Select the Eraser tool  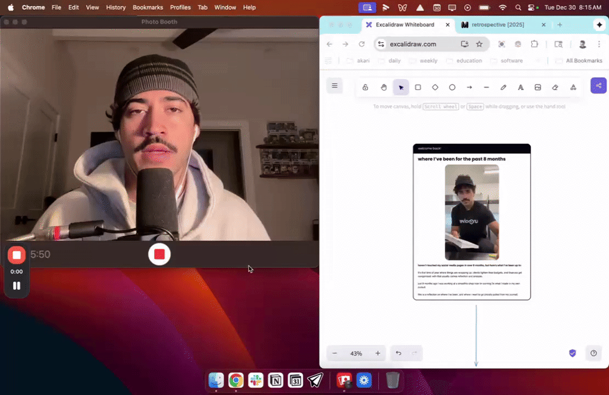pyautogui.click(x=555, y=87)
